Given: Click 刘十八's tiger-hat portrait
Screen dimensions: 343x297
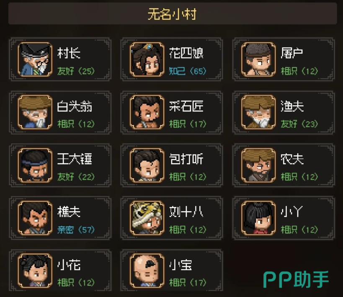Looking at the screenshot, I should (147, 218).
